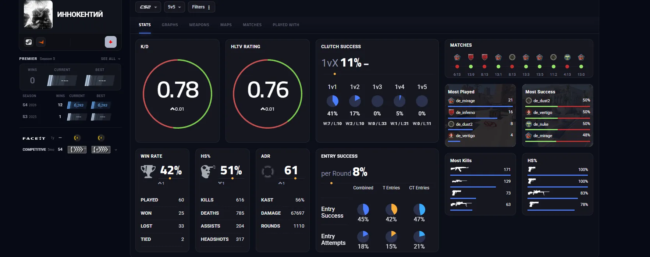Switch to the PLAYED WITH tab
Screen dimensions: 650x257
coord(286,25)
